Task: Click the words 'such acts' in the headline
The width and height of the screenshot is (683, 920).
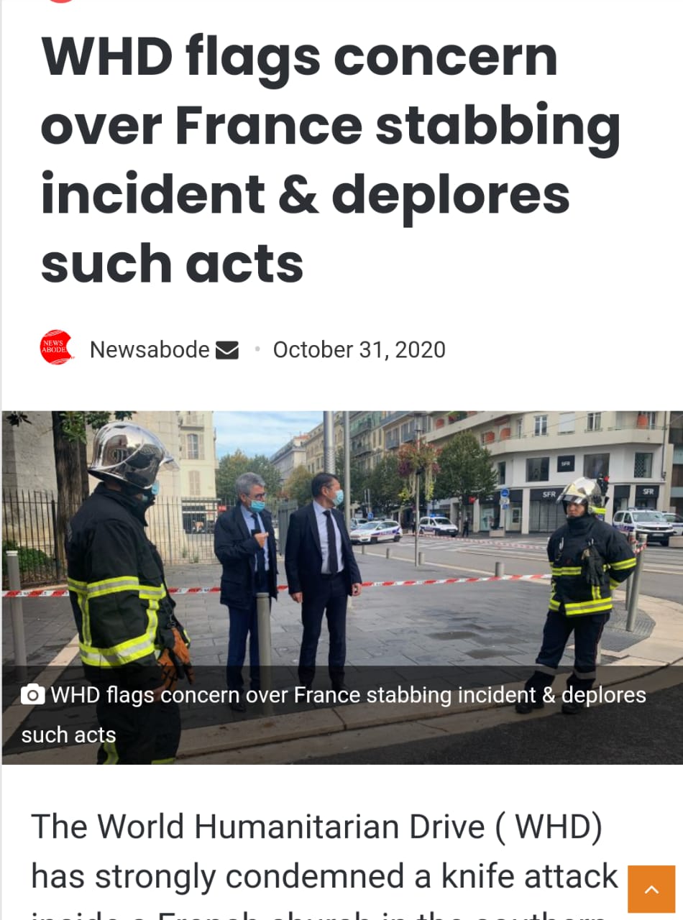Action: (x=173, y=263)
